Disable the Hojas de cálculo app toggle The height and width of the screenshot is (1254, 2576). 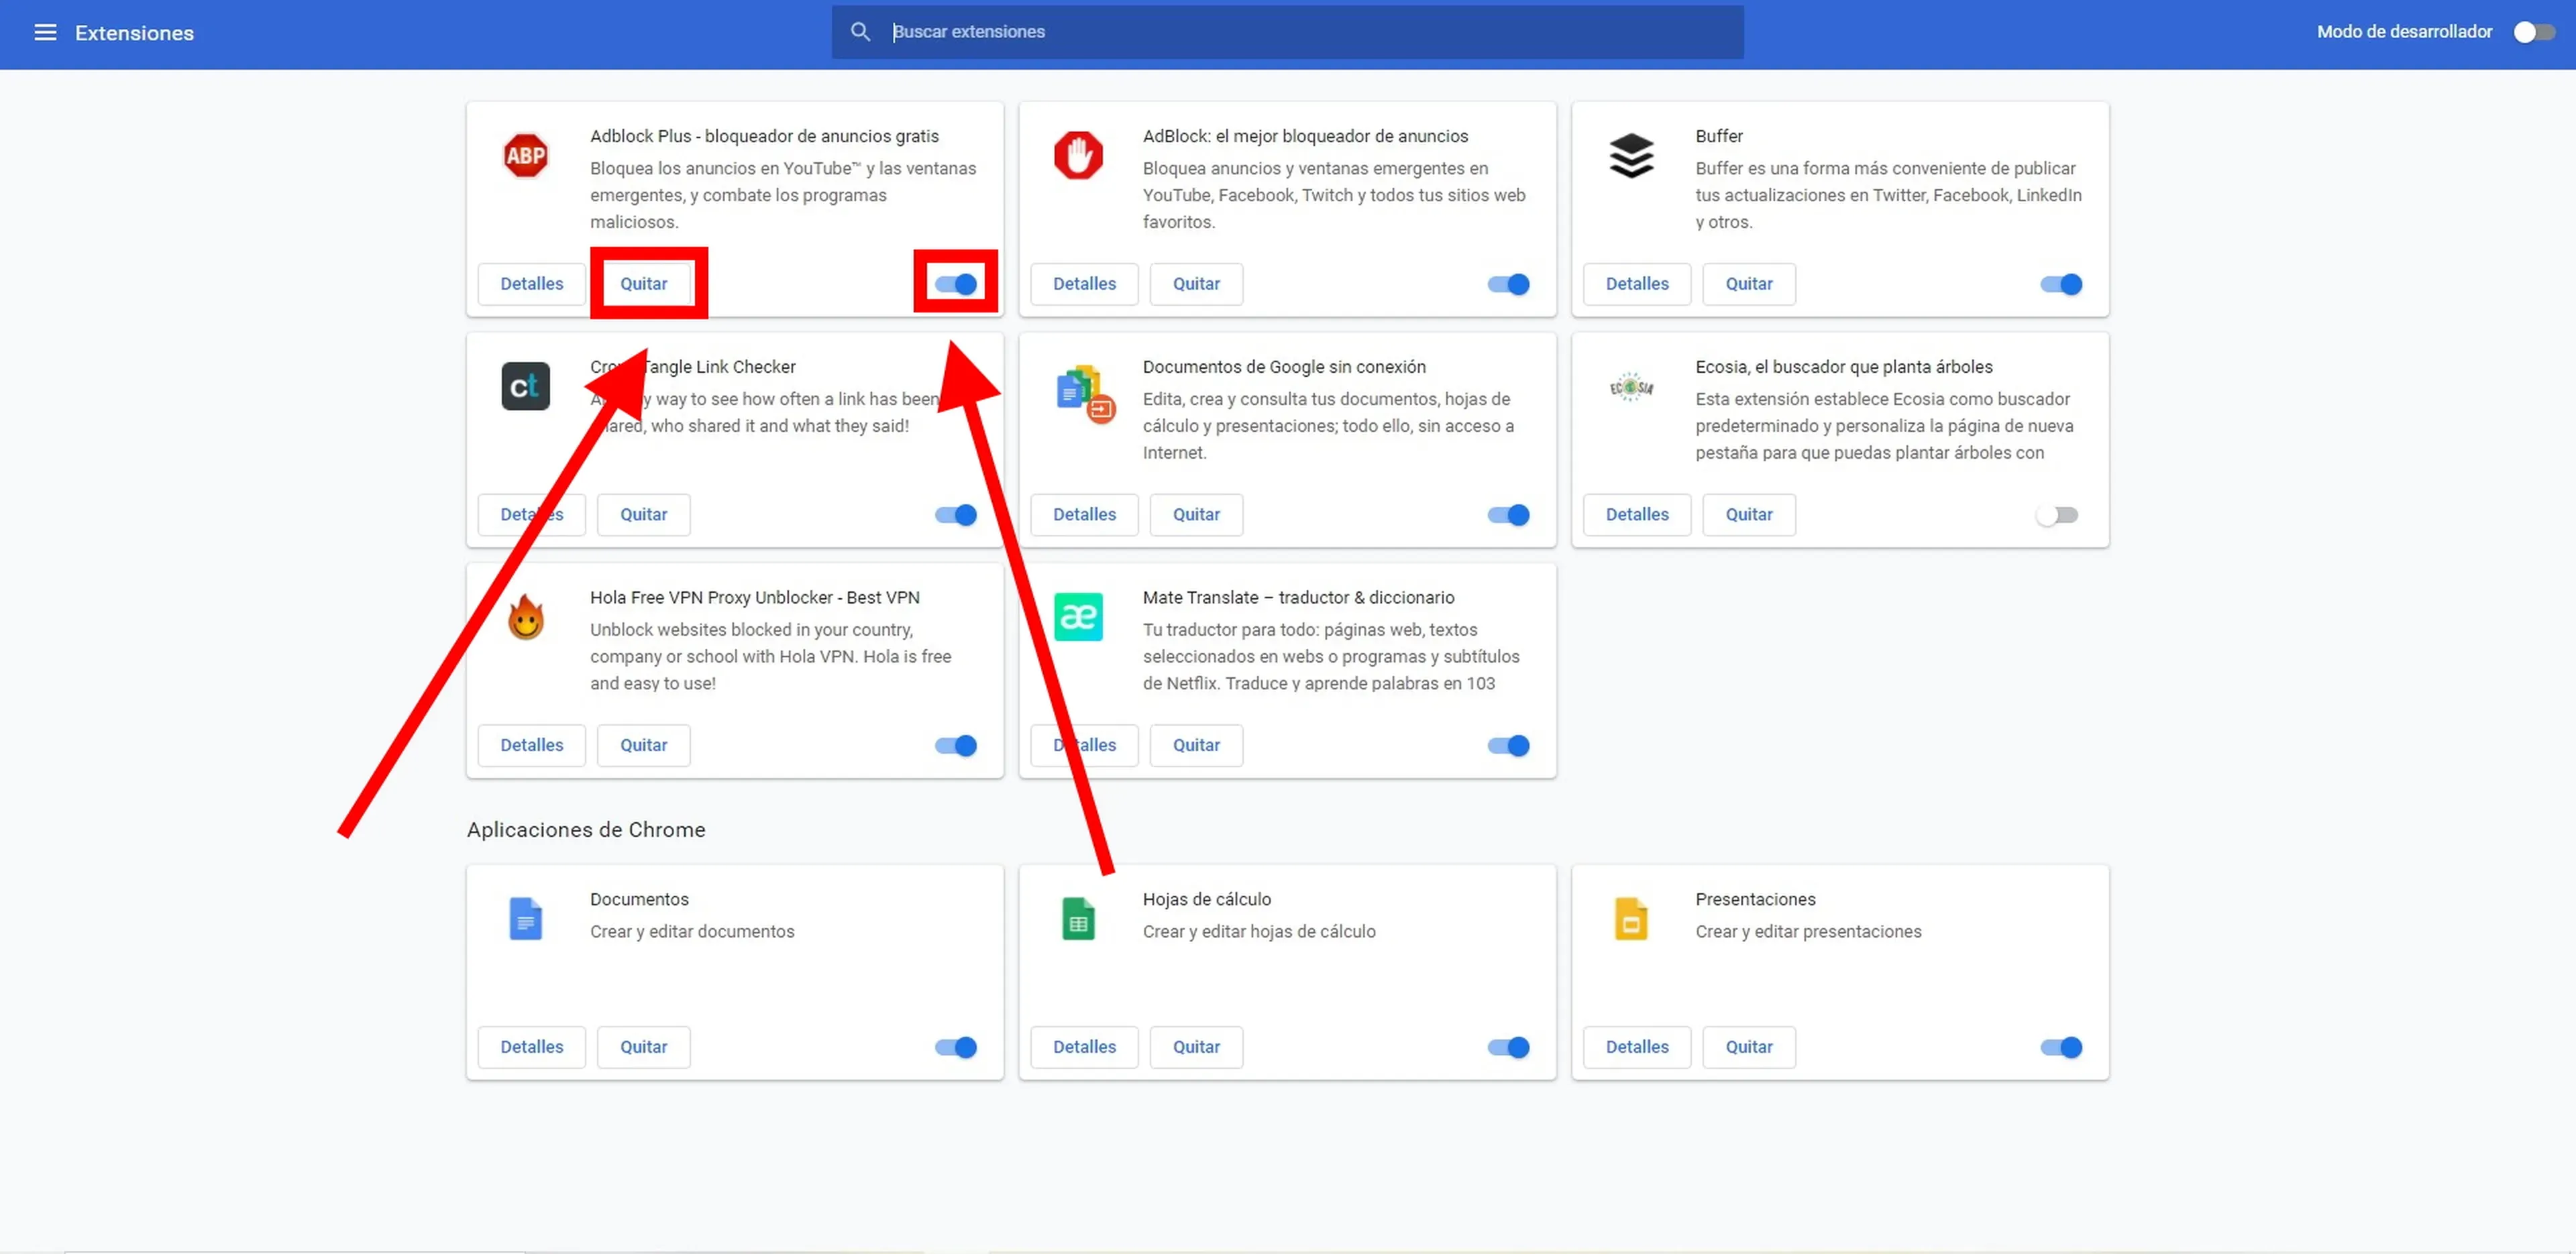[1509, 1047]
